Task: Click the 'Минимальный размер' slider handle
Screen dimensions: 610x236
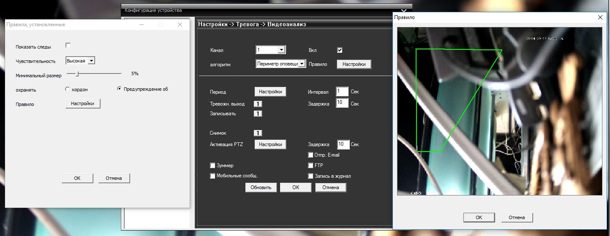Action: (x=77, y=73)
